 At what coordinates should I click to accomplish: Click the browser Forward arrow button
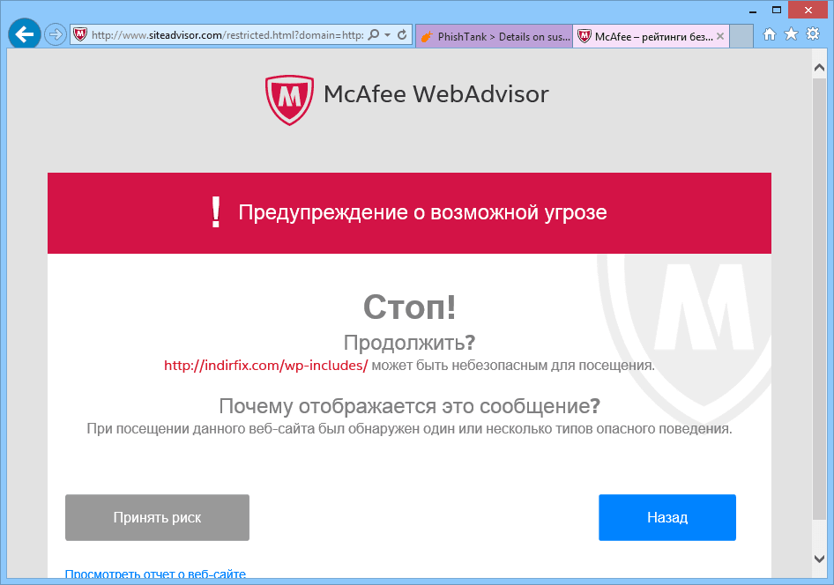[55, 35]
